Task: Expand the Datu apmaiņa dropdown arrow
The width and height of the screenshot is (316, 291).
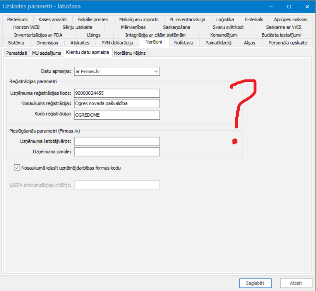Action: click(156, 72)
